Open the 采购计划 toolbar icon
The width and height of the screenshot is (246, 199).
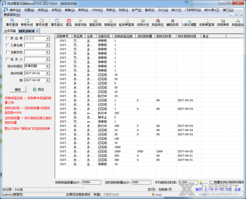143,22
